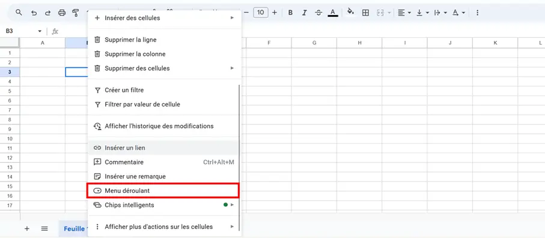
Task: Expand Supprimer des cellules submenu arrow
Action: click(x=232, y=68)
